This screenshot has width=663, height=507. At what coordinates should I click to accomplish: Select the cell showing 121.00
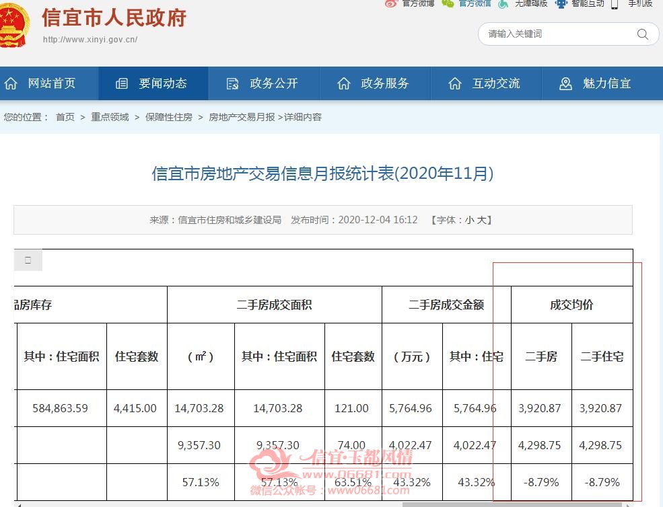click(x=352, y=408)
